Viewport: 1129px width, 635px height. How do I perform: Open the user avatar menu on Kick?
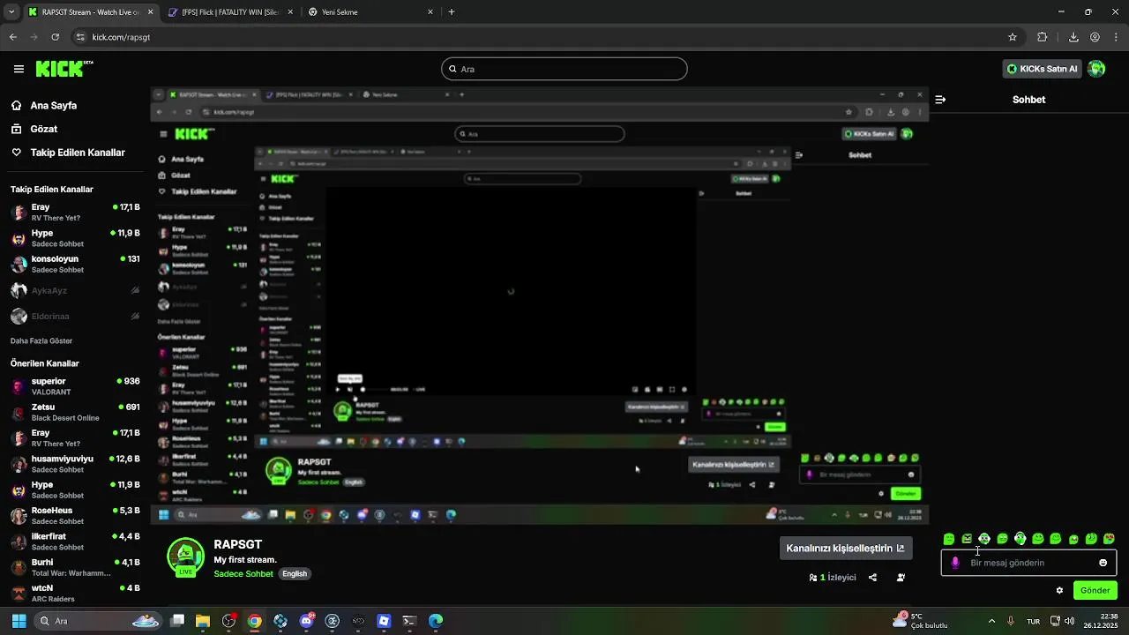pyautogui.click(x=1096, y=69)
